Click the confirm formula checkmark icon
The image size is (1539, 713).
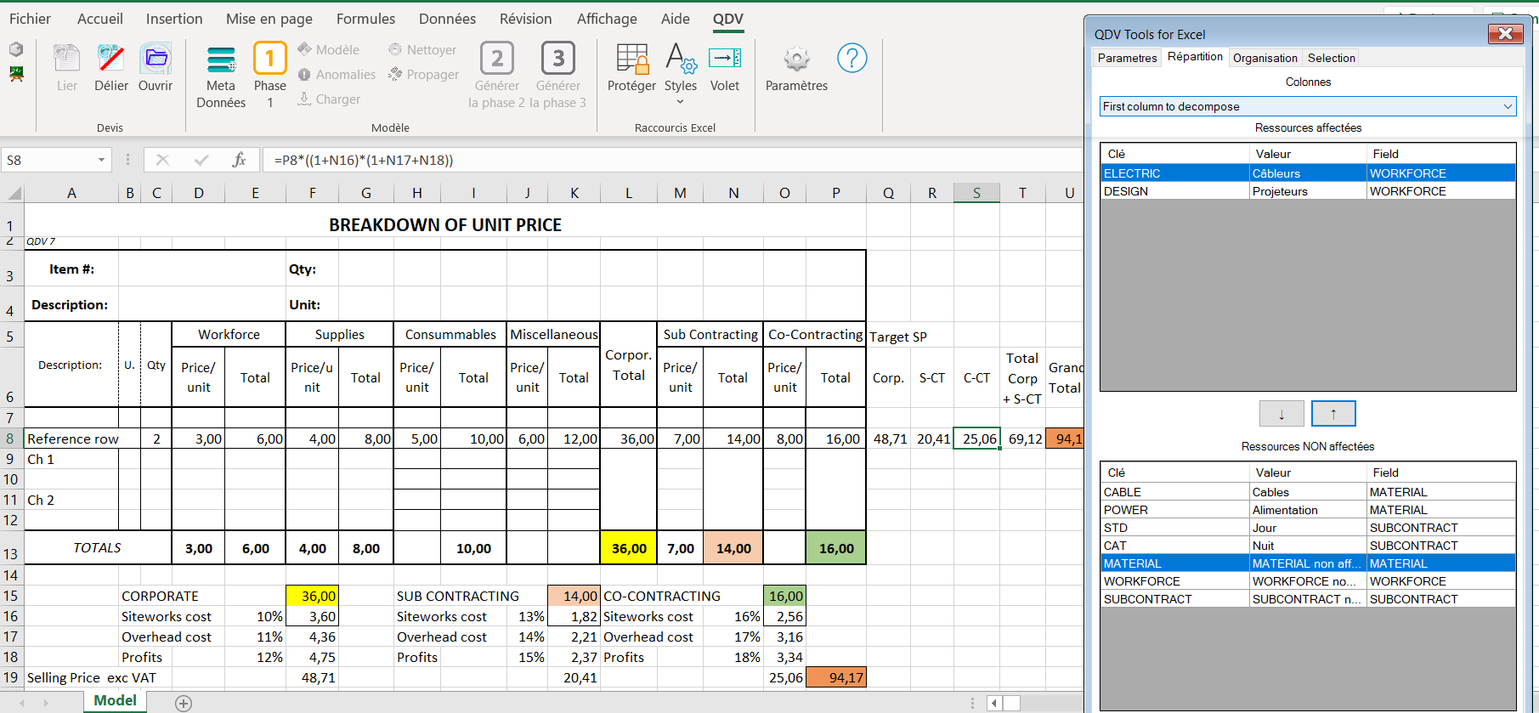coord(201,160)
